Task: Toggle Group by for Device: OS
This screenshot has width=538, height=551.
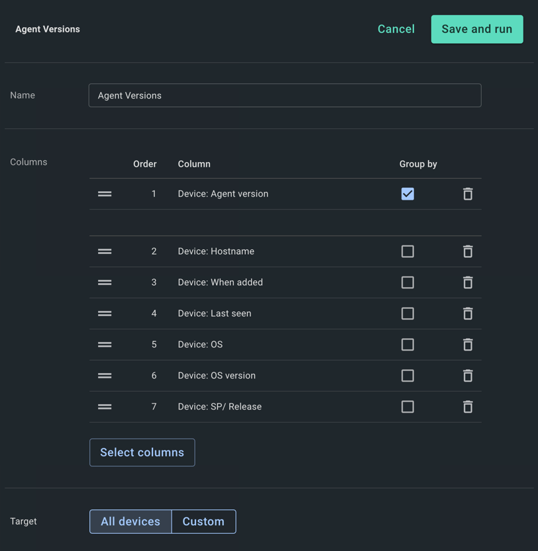Action: pyautogui.click(x=407, y=345)
